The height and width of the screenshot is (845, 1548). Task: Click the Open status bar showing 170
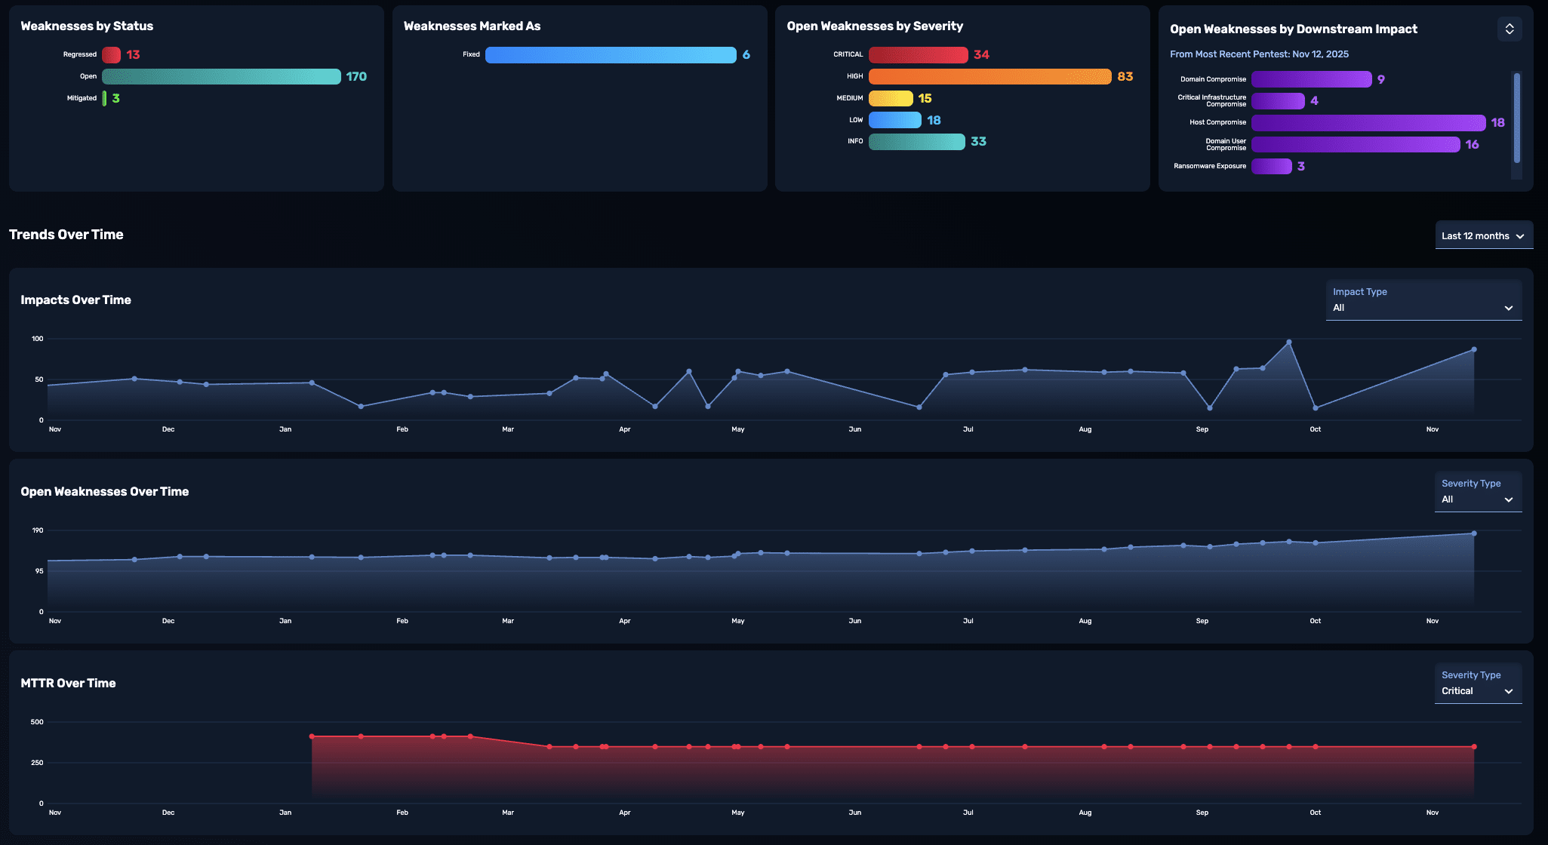click(x=221, y=76)
